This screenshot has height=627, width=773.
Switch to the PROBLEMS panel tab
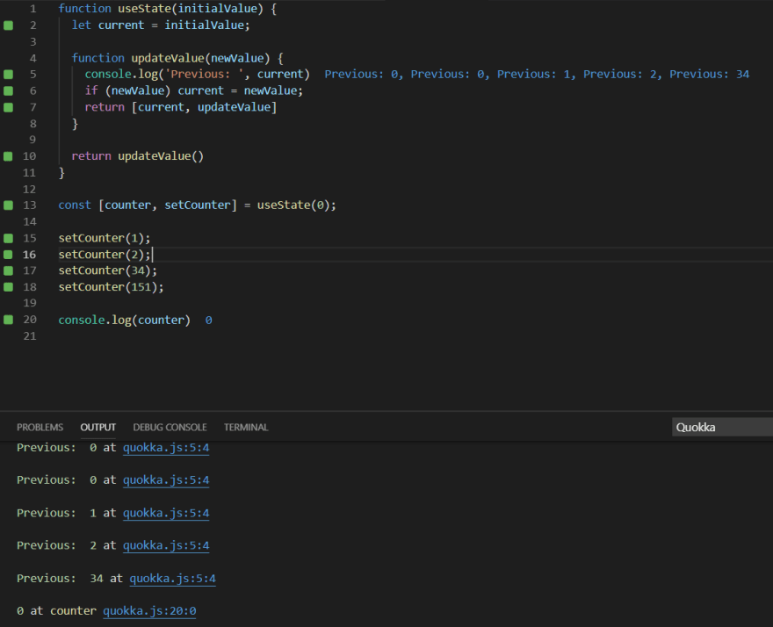[x=40, y=428]
